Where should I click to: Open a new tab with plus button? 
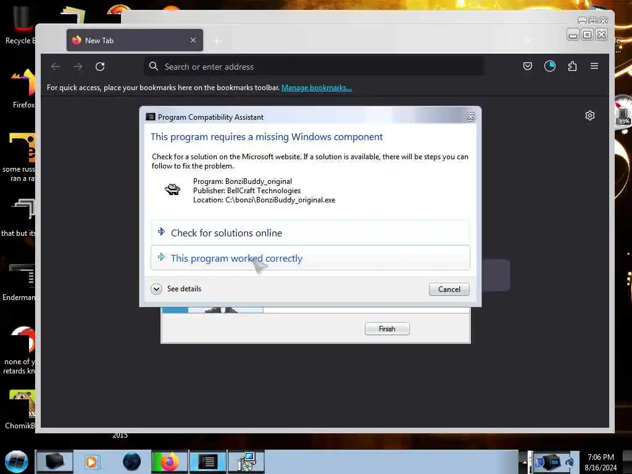[x=217, y=41]
